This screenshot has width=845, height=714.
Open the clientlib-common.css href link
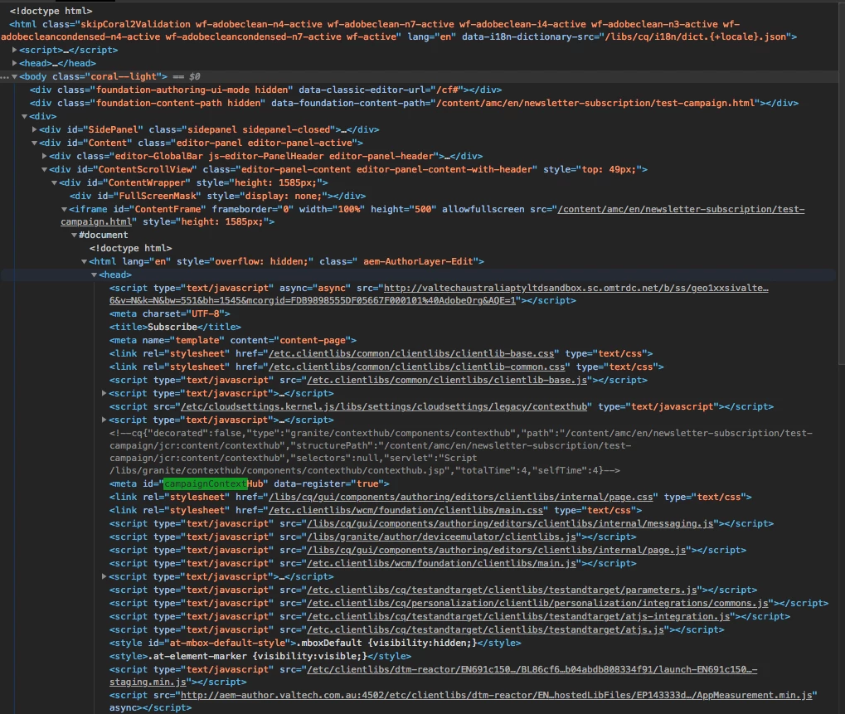coord(416,367)
